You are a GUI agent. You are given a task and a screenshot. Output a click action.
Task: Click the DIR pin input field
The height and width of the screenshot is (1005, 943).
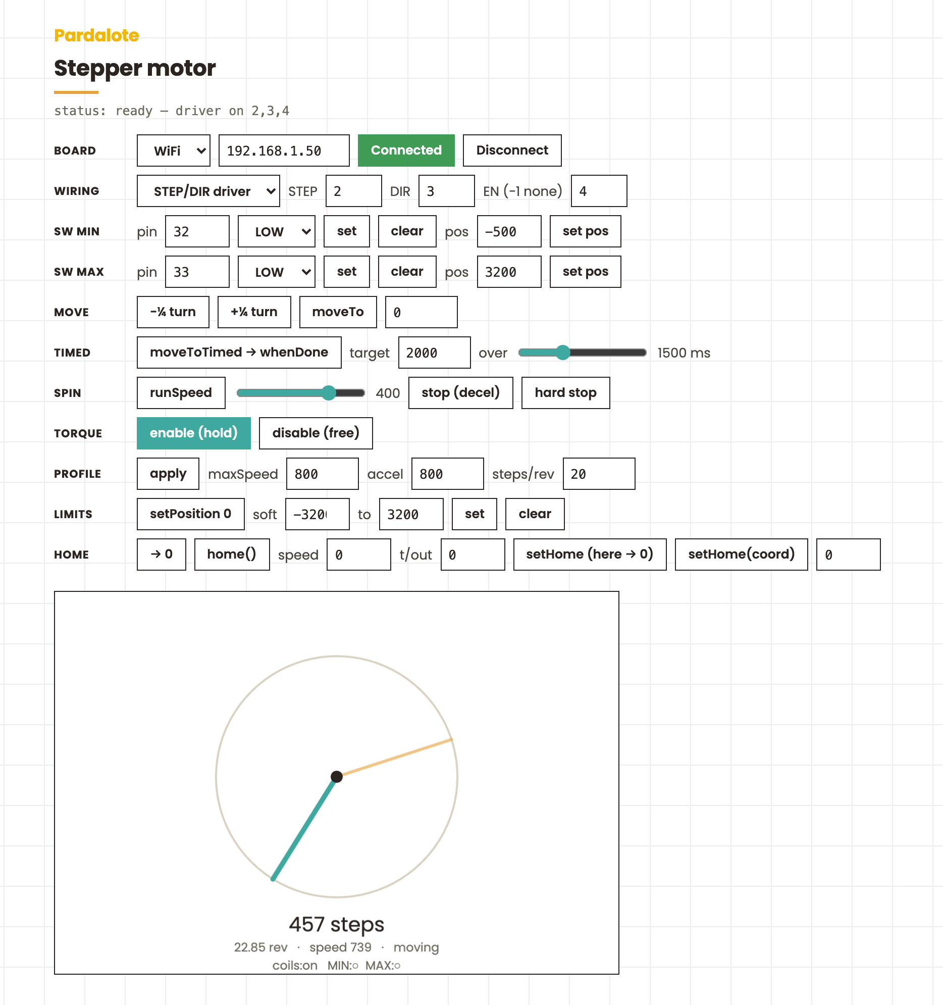(x=446, y=191)
